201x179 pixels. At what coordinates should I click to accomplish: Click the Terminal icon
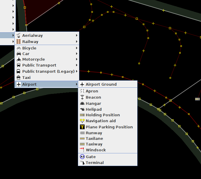click(82, 163)
